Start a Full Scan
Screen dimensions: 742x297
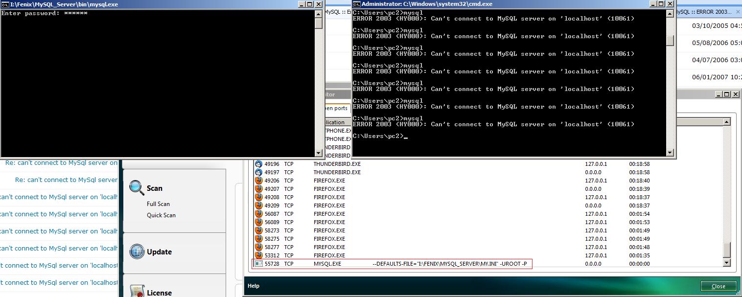point(158,204)
